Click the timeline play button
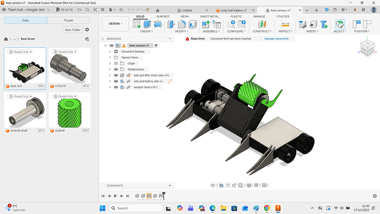This screenshot has width=380, height=214. 115,196
